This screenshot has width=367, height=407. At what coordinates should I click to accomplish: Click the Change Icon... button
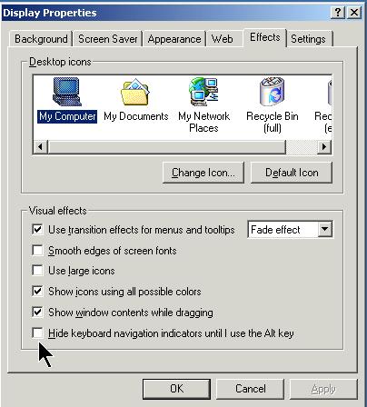203,173
